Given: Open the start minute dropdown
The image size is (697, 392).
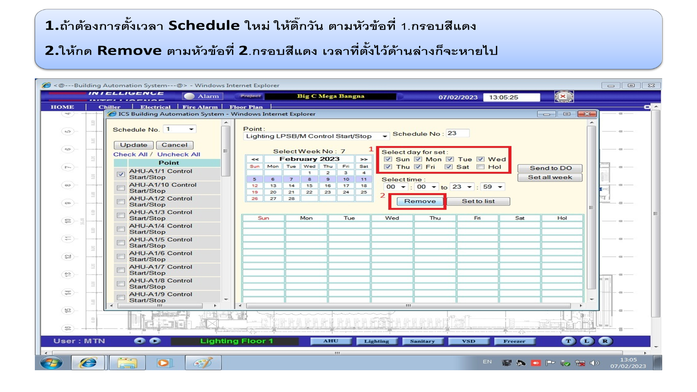Looking at the screenshot, I should pyautogui.click(x=427, y=187).
